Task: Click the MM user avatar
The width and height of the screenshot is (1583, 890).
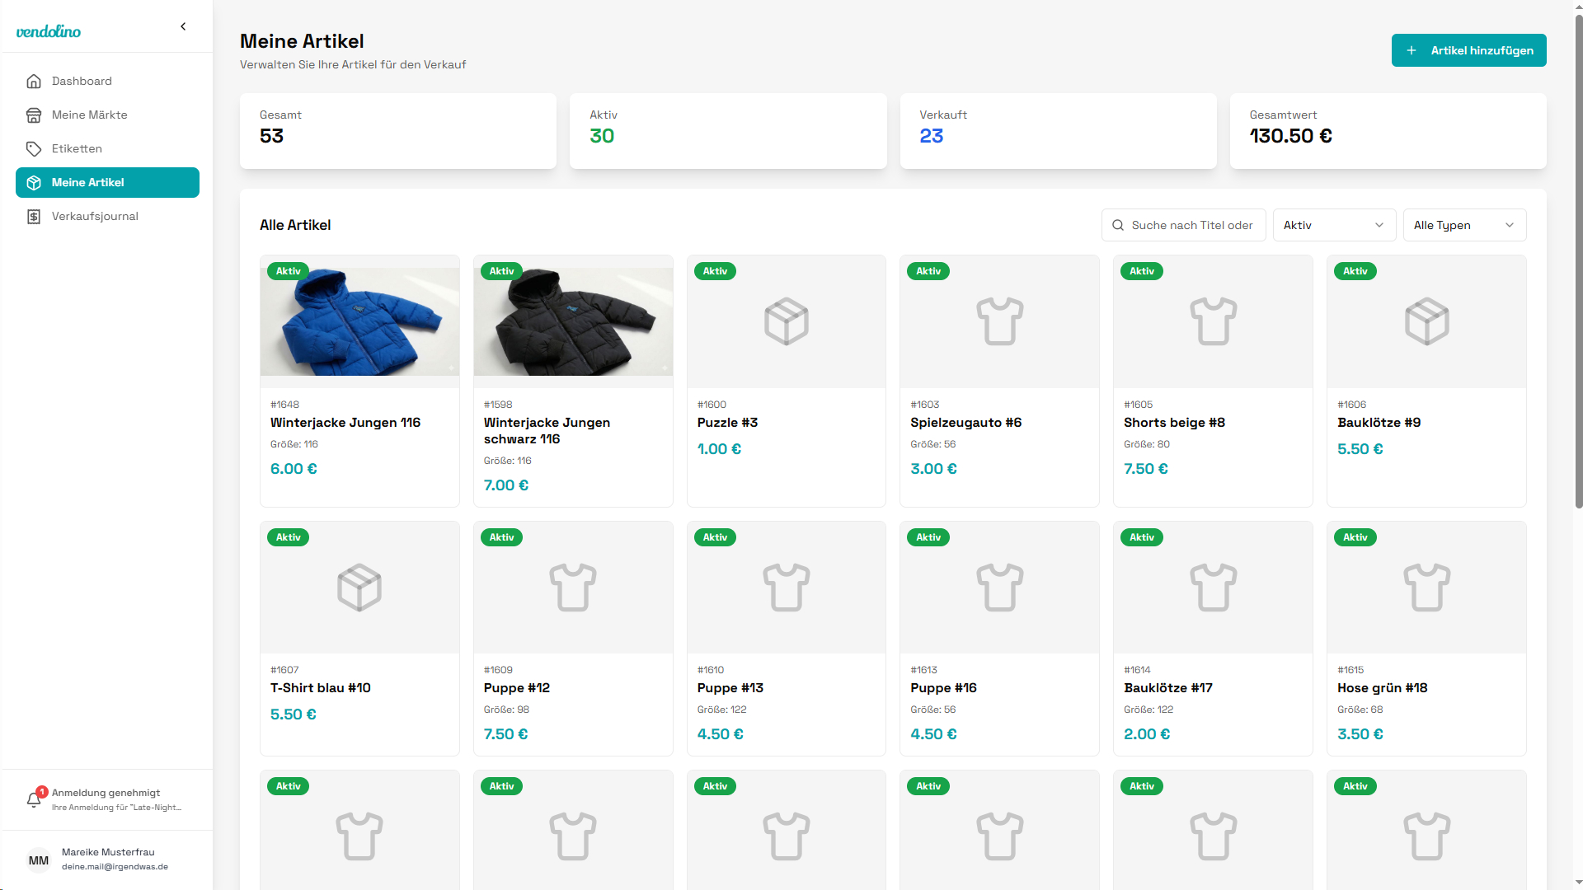Action: tap(39, 860)
